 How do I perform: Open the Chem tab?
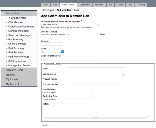pyautogui.click(x=120, y=5)
